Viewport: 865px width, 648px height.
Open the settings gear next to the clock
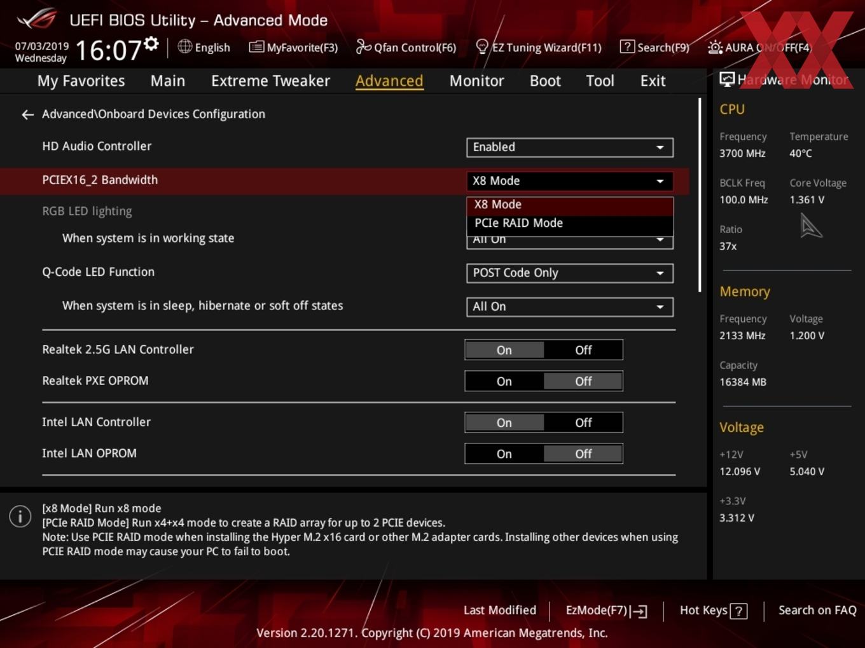click(151, 43)
